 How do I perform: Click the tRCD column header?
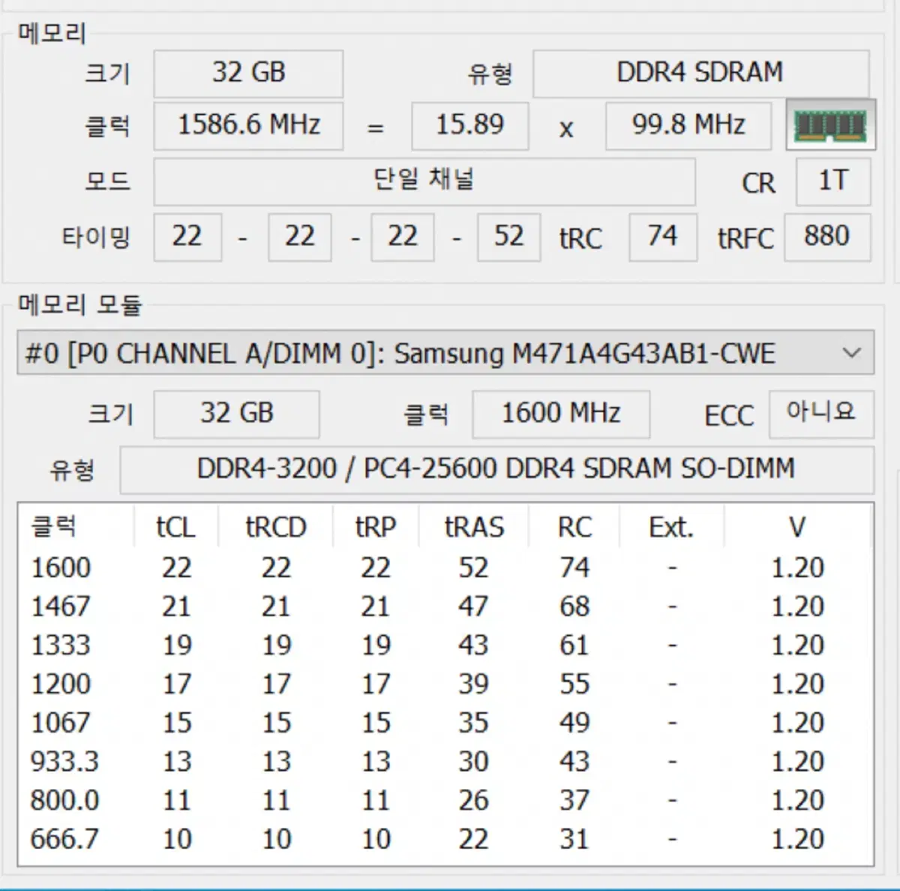(x=276, y=527)
